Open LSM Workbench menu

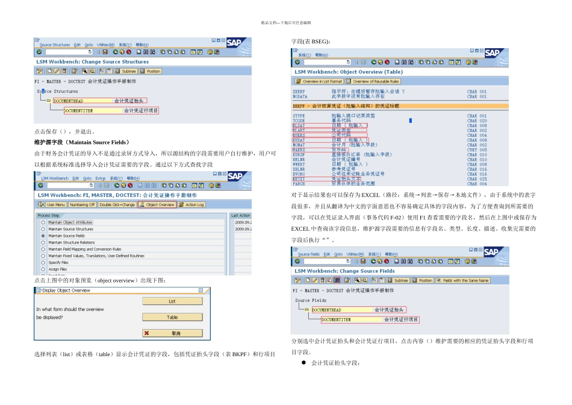[x=55, y=178]
